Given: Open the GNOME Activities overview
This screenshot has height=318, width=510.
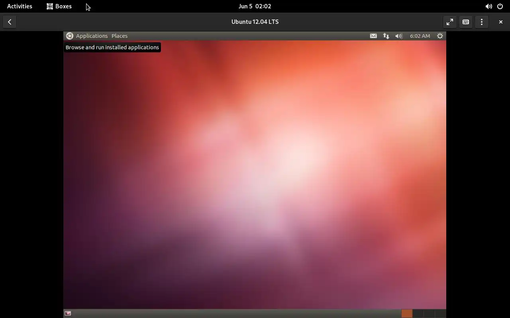Looking at the screenshot, I should [x=20, y=6].
